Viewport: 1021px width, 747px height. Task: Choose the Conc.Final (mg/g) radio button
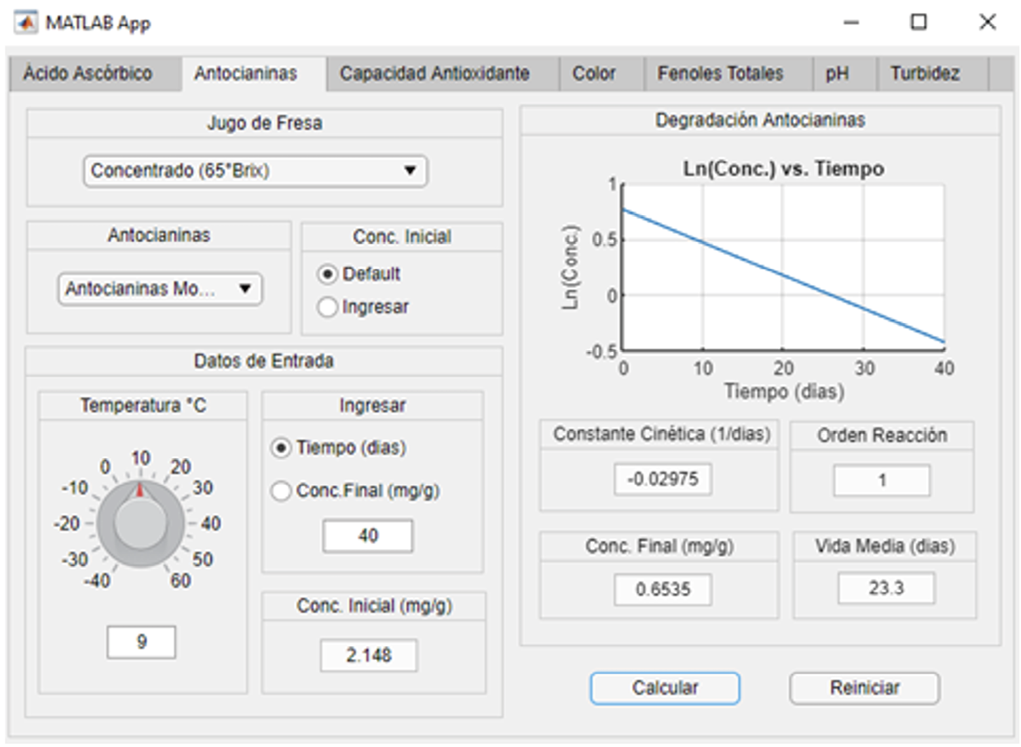coord(281,491)
